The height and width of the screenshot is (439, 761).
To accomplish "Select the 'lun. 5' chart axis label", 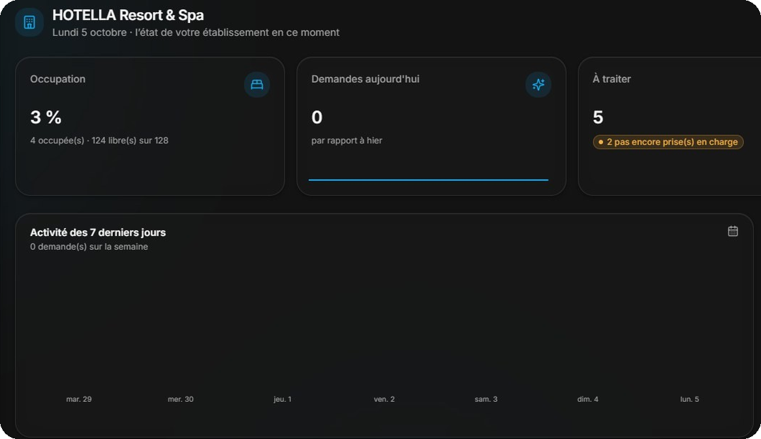I will pyautogui.click(x=690, y=399).
